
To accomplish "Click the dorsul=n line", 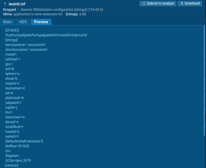I will (x=12, y=122).
